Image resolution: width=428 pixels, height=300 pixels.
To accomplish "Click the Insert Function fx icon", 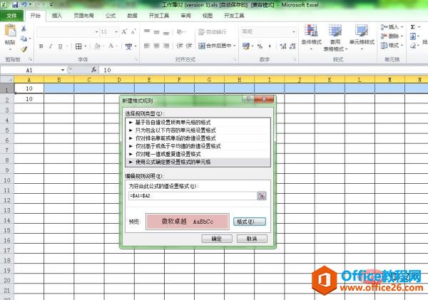I will pos(93,70).
